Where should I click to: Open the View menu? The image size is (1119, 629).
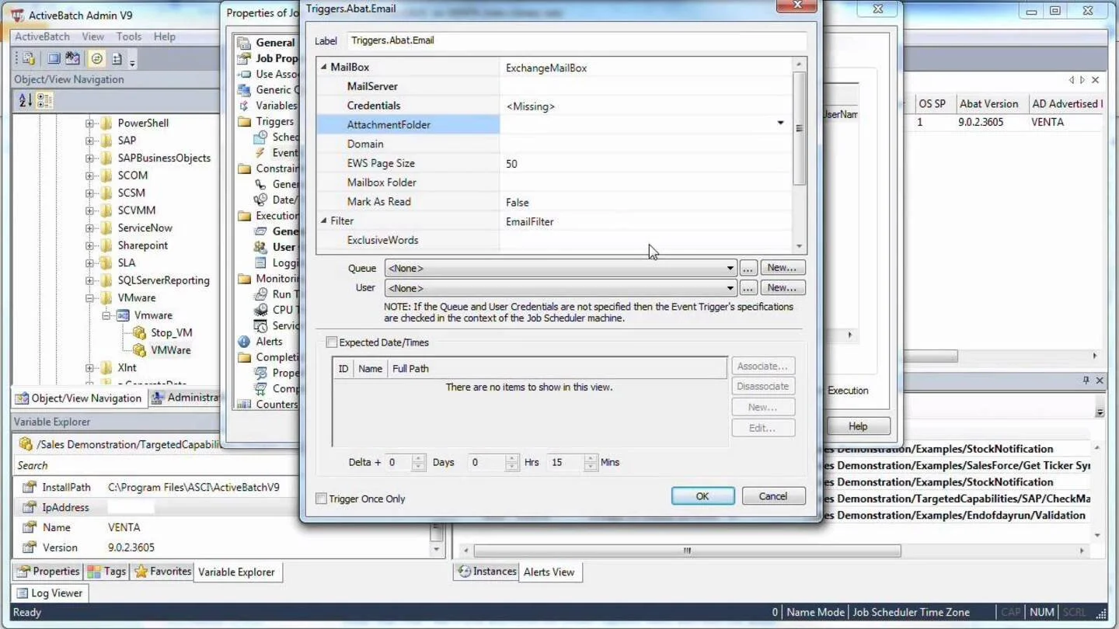click(x=92, y=36)
